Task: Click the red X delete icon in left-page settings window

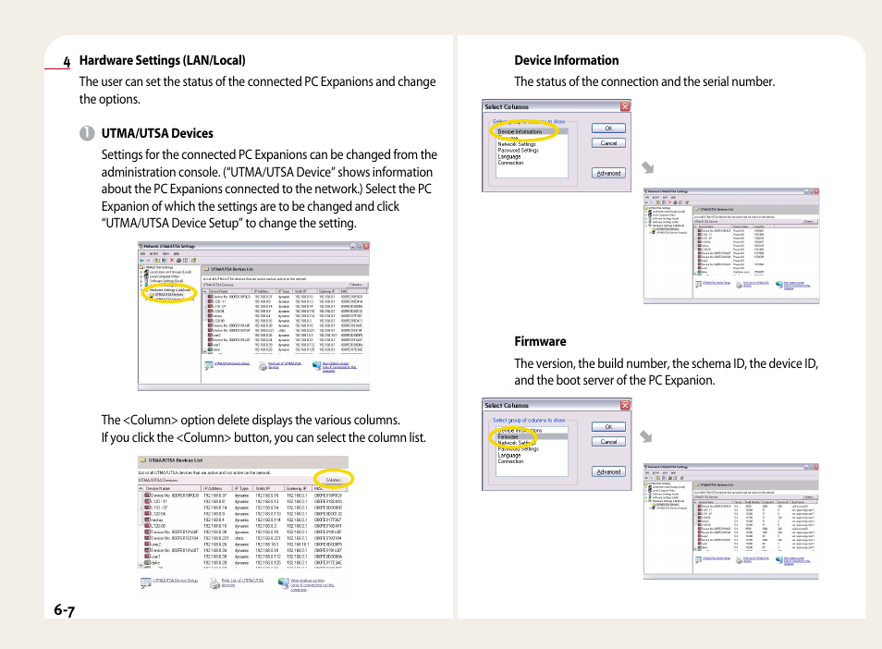Action: click(x=172, y=261)
